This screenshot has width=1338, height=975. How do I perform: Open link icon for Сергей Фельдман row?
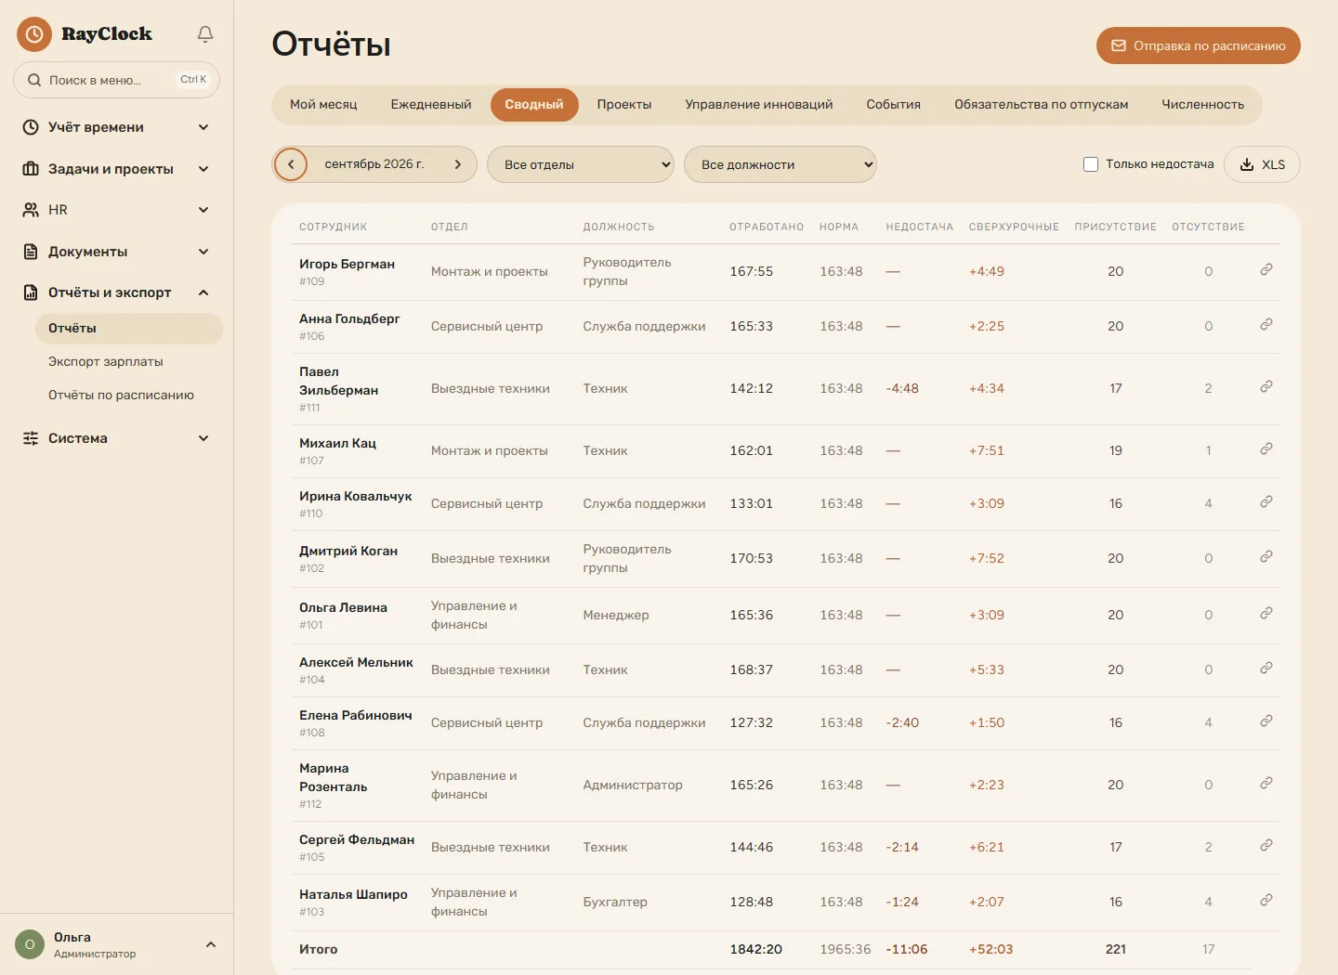[x=1266, y=845]
